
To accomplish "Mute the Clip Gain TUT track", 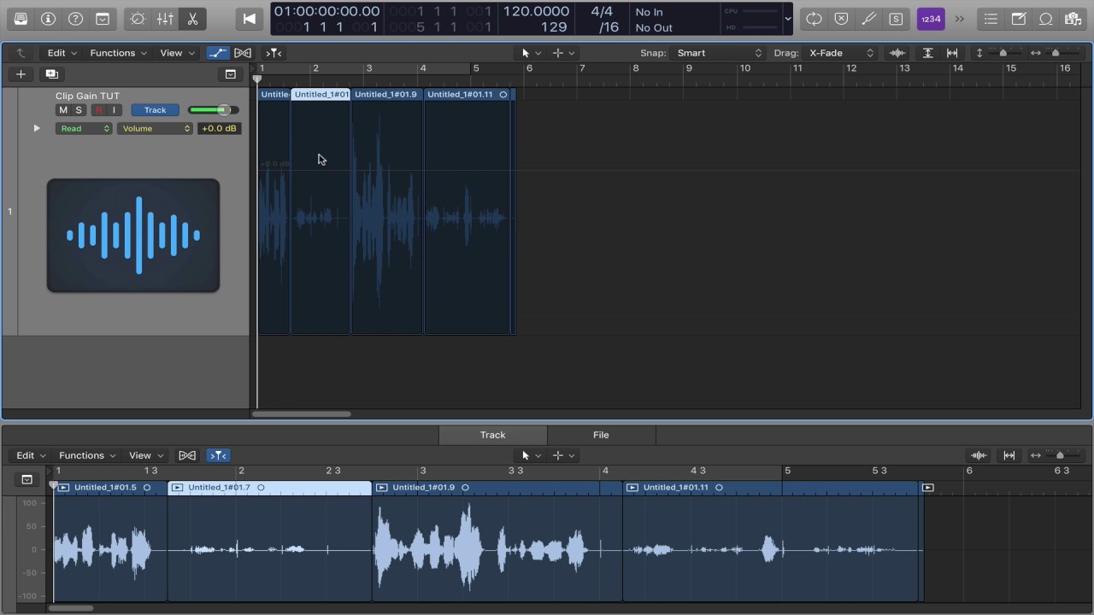I will (x=62, y=110).
